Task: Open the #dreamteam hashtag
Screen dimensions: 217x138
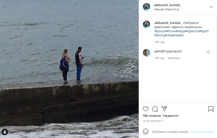Action: click(x=174, y=35)
